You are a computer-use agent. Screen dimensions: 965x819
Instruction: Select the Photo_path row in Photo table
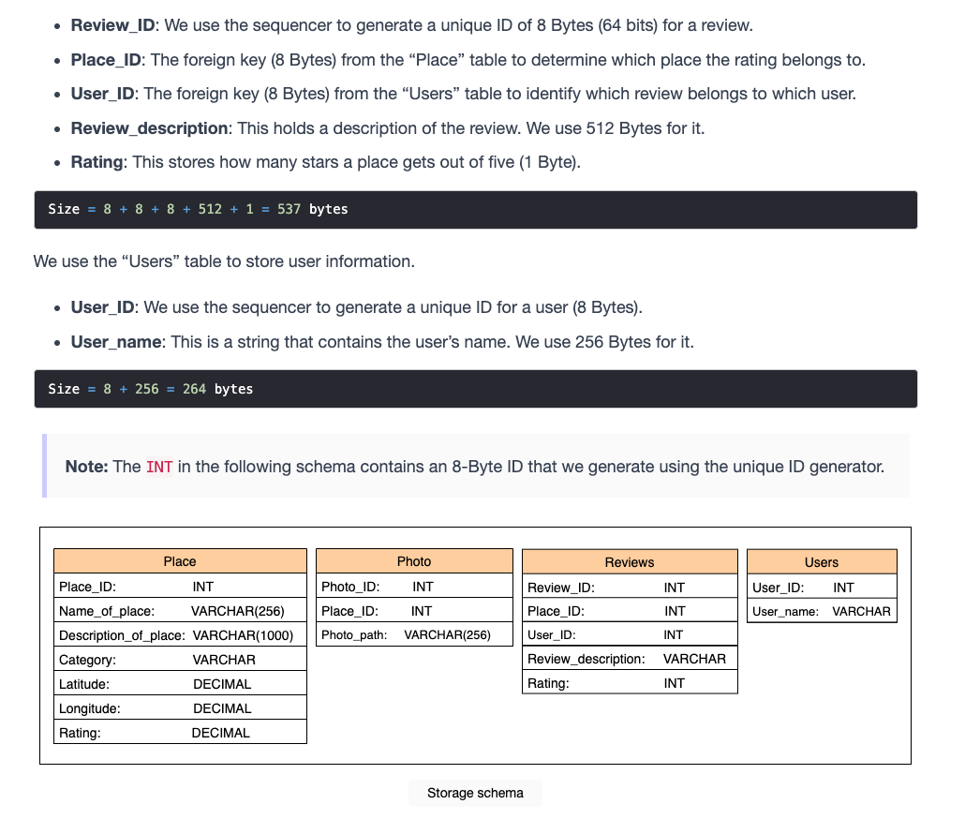pos(414,634)
